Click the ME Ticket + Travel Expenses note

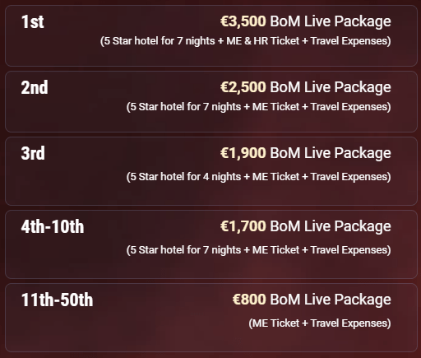(320, 323)
